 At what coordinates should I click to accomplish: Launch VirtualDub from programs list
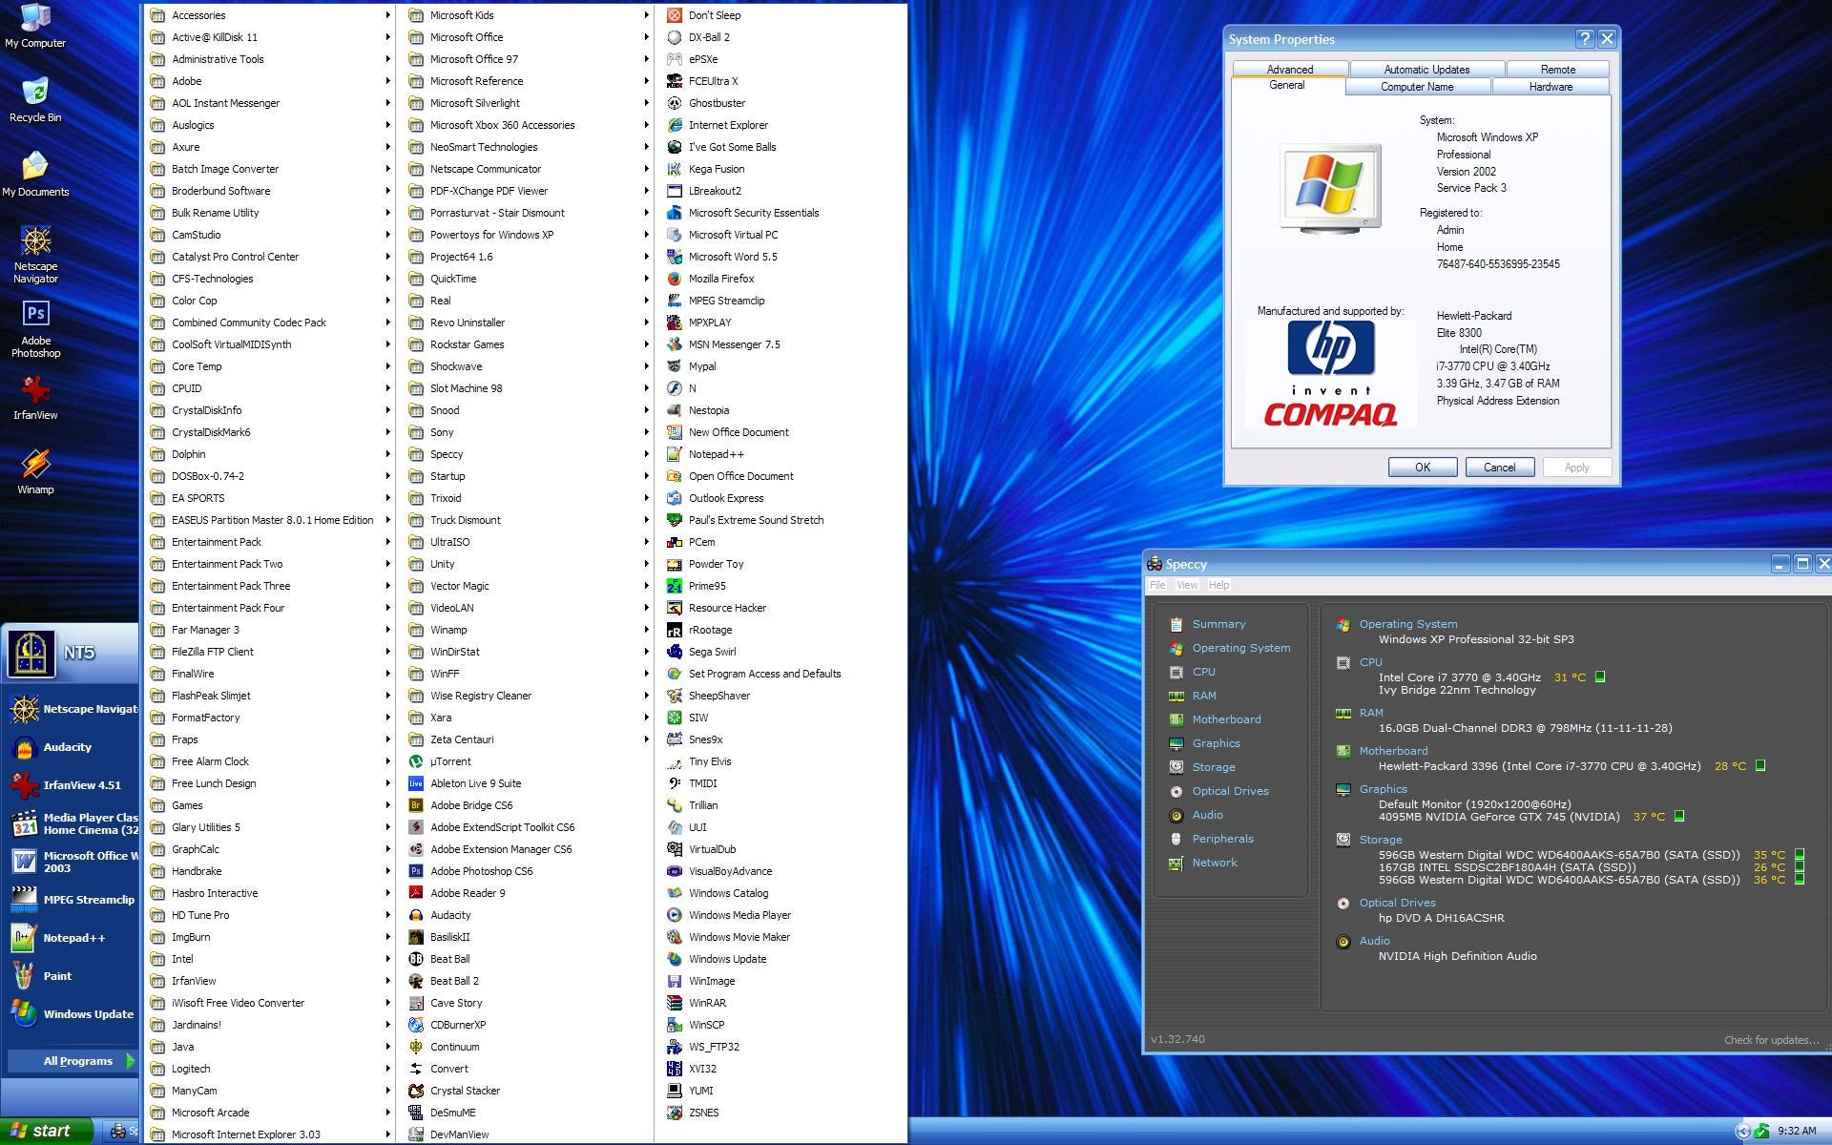click(712, 849)
